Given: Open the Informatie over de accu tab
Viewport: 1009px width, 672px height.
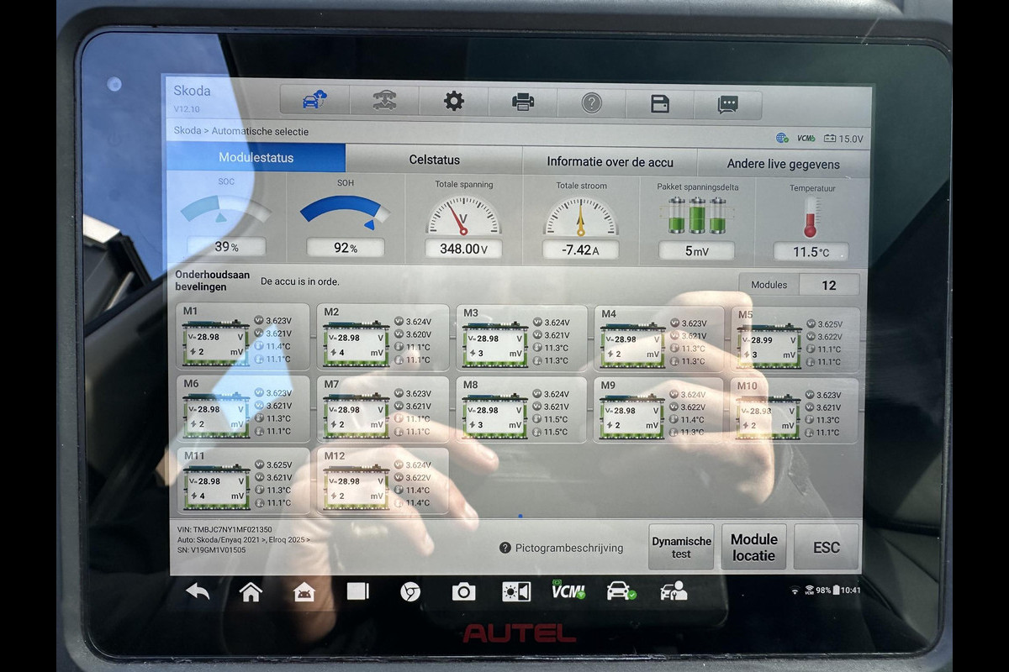Looking at the screenshot, I should click(610, 162).
